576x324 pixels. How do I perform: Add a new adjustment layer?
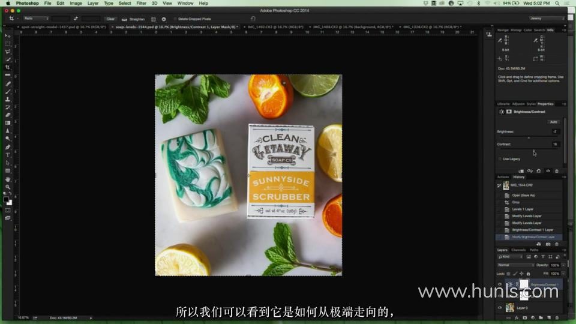pyautogui.click(x=533, y=318)
